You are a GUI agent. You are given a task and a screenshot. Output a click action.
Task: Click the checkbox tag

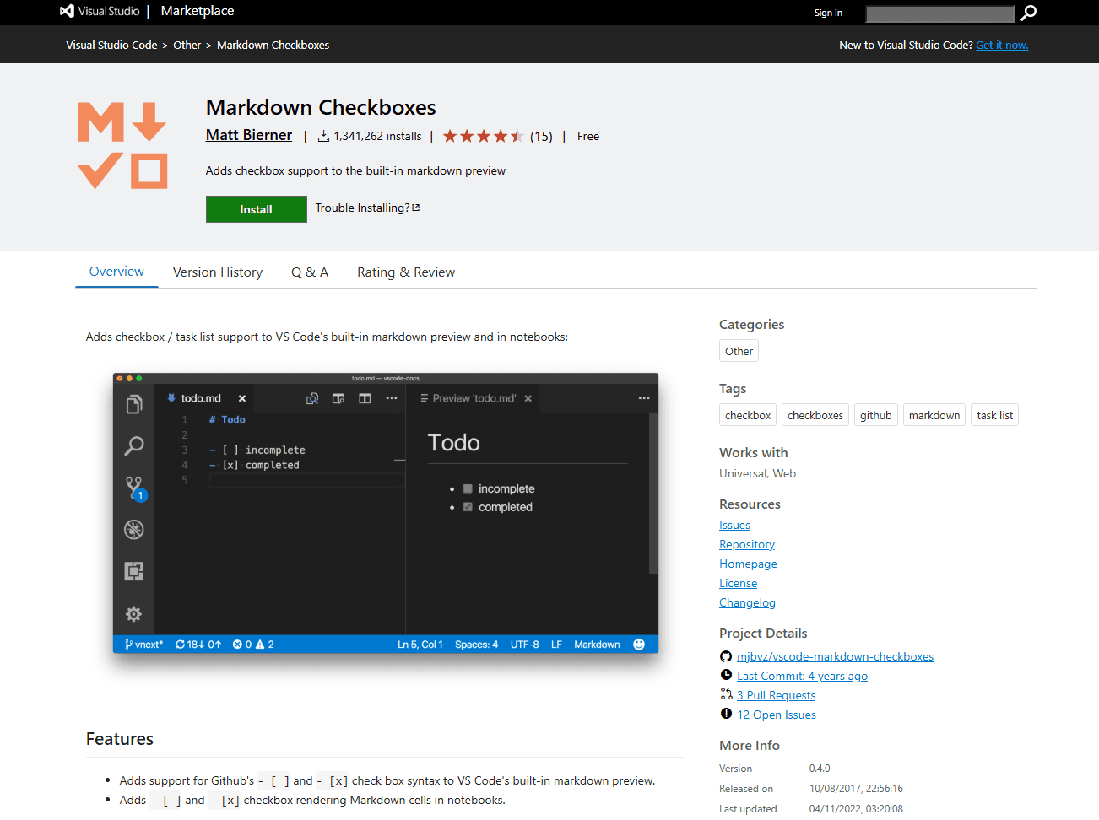[748, 415]
